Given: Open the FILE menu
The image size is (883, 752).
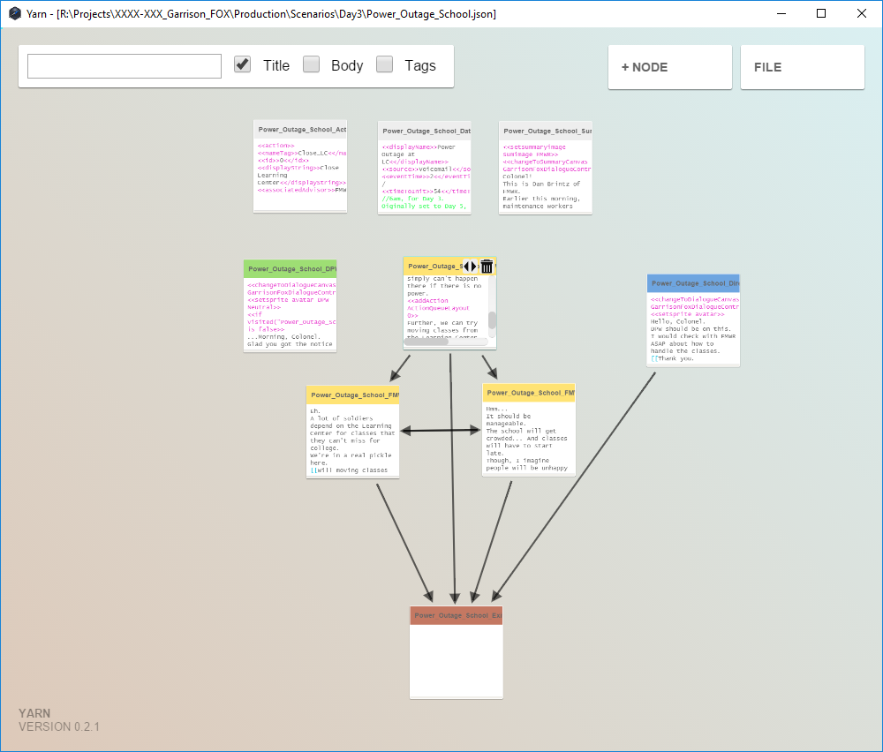Looking at the screenshot, I should [x=802, y=67].
